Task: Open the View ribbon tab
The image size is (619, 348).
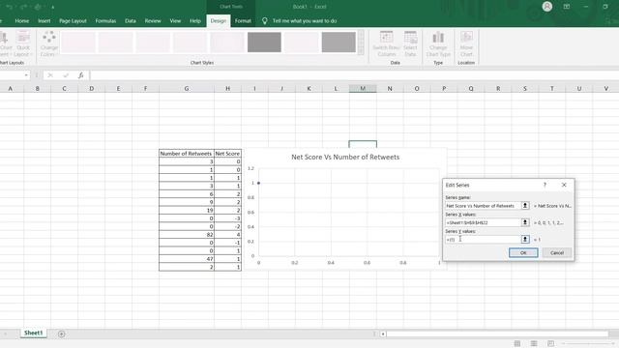Action: tap(175, 21)
